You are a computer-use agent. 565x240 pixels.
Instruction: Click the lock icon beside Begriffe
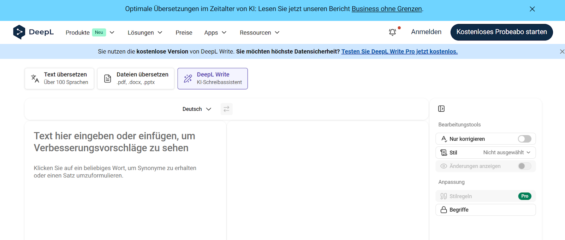point(444,210)
